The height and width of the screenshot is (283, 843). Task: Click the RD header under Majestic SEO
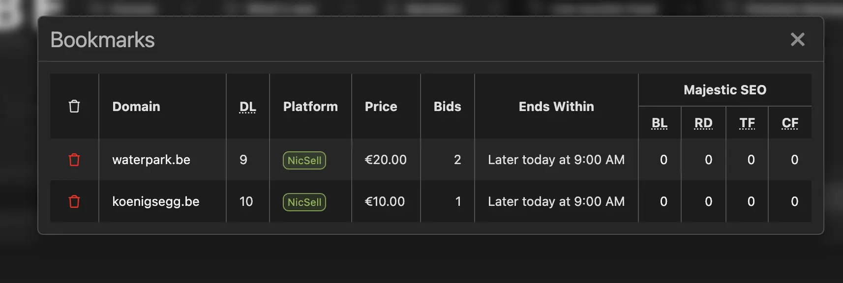703,123
